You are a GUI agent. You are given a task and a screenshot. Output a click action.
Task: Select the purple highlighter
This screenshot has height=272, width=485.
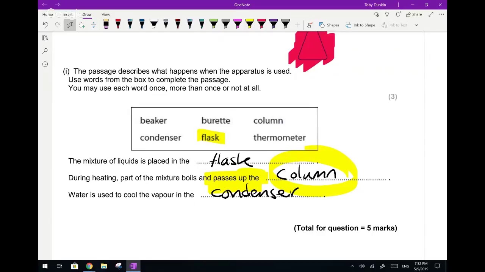point(274,24)
